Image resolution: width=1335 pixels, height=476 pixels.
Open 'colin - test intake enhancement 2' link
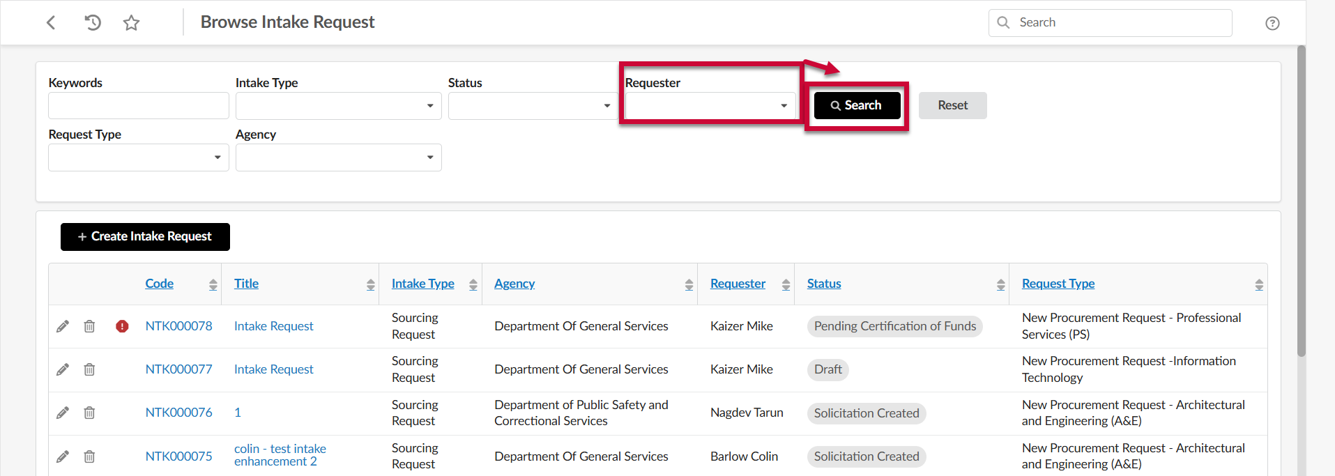[x=280, y=455]
